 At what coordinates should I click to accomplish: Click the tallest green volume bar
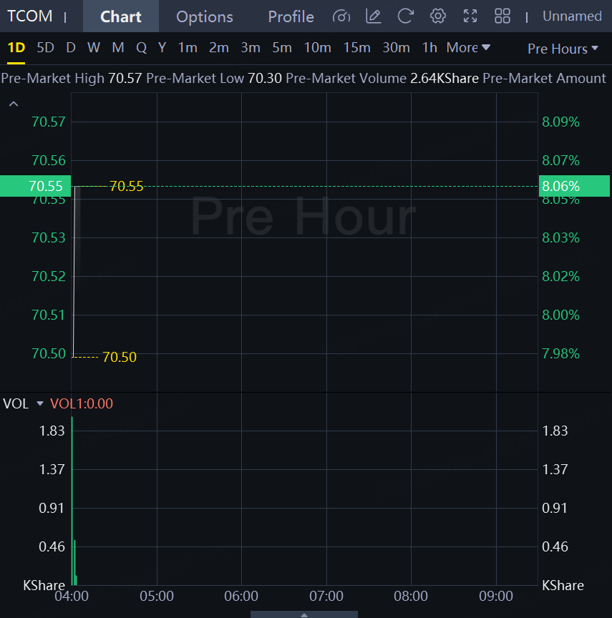[72, 501]
